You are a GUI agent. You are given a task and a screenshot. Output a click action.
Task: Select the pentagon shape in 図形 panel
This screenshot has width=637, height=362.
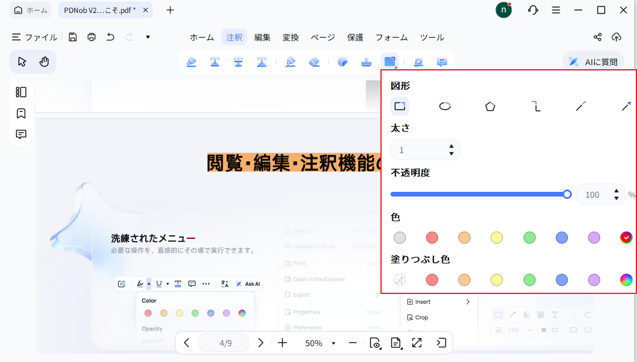coord(490,106)
